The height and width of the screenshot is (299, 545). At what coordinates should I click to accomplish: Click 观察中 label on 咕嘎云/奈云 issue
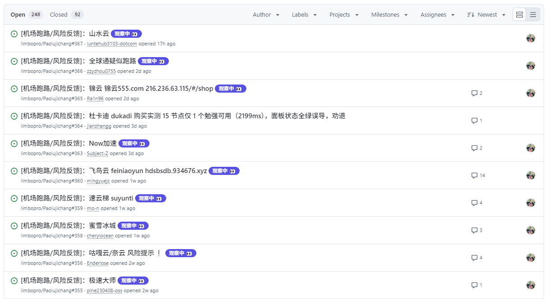181,253
